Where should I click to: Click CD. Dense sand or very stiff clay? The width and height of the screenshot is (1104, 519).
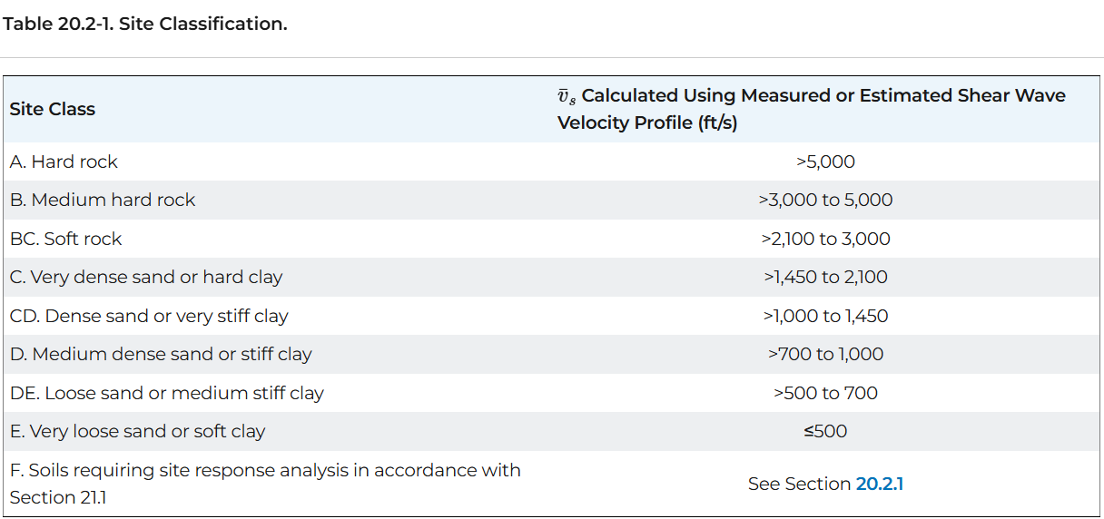tap(149, 316)
